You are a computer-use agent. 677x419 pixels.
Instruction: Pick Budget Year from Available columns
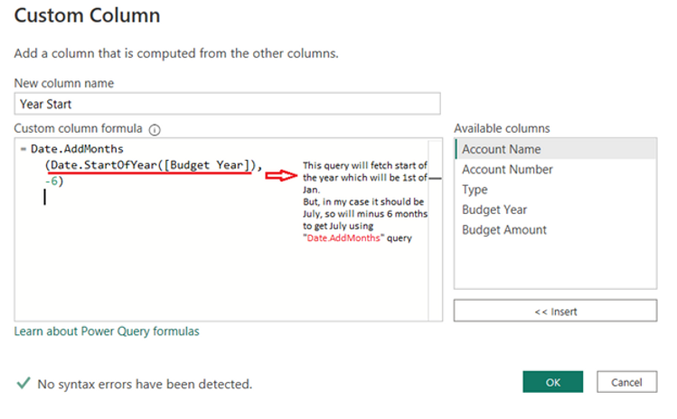(x=494, y=209)
